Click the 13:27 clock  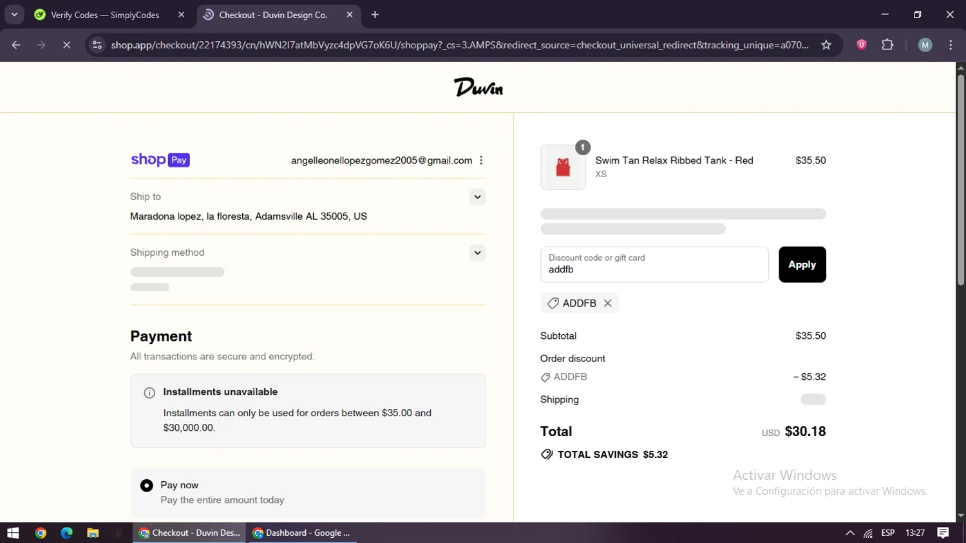[915, 533]
